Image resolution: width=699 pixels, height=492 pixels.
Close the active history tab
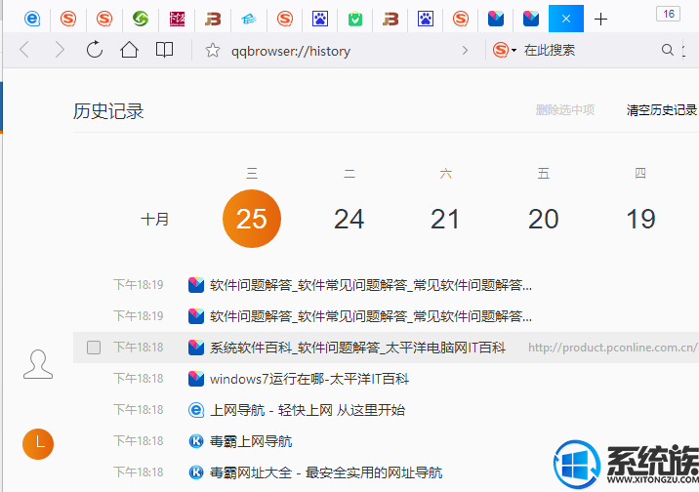[x=565, y=19]
